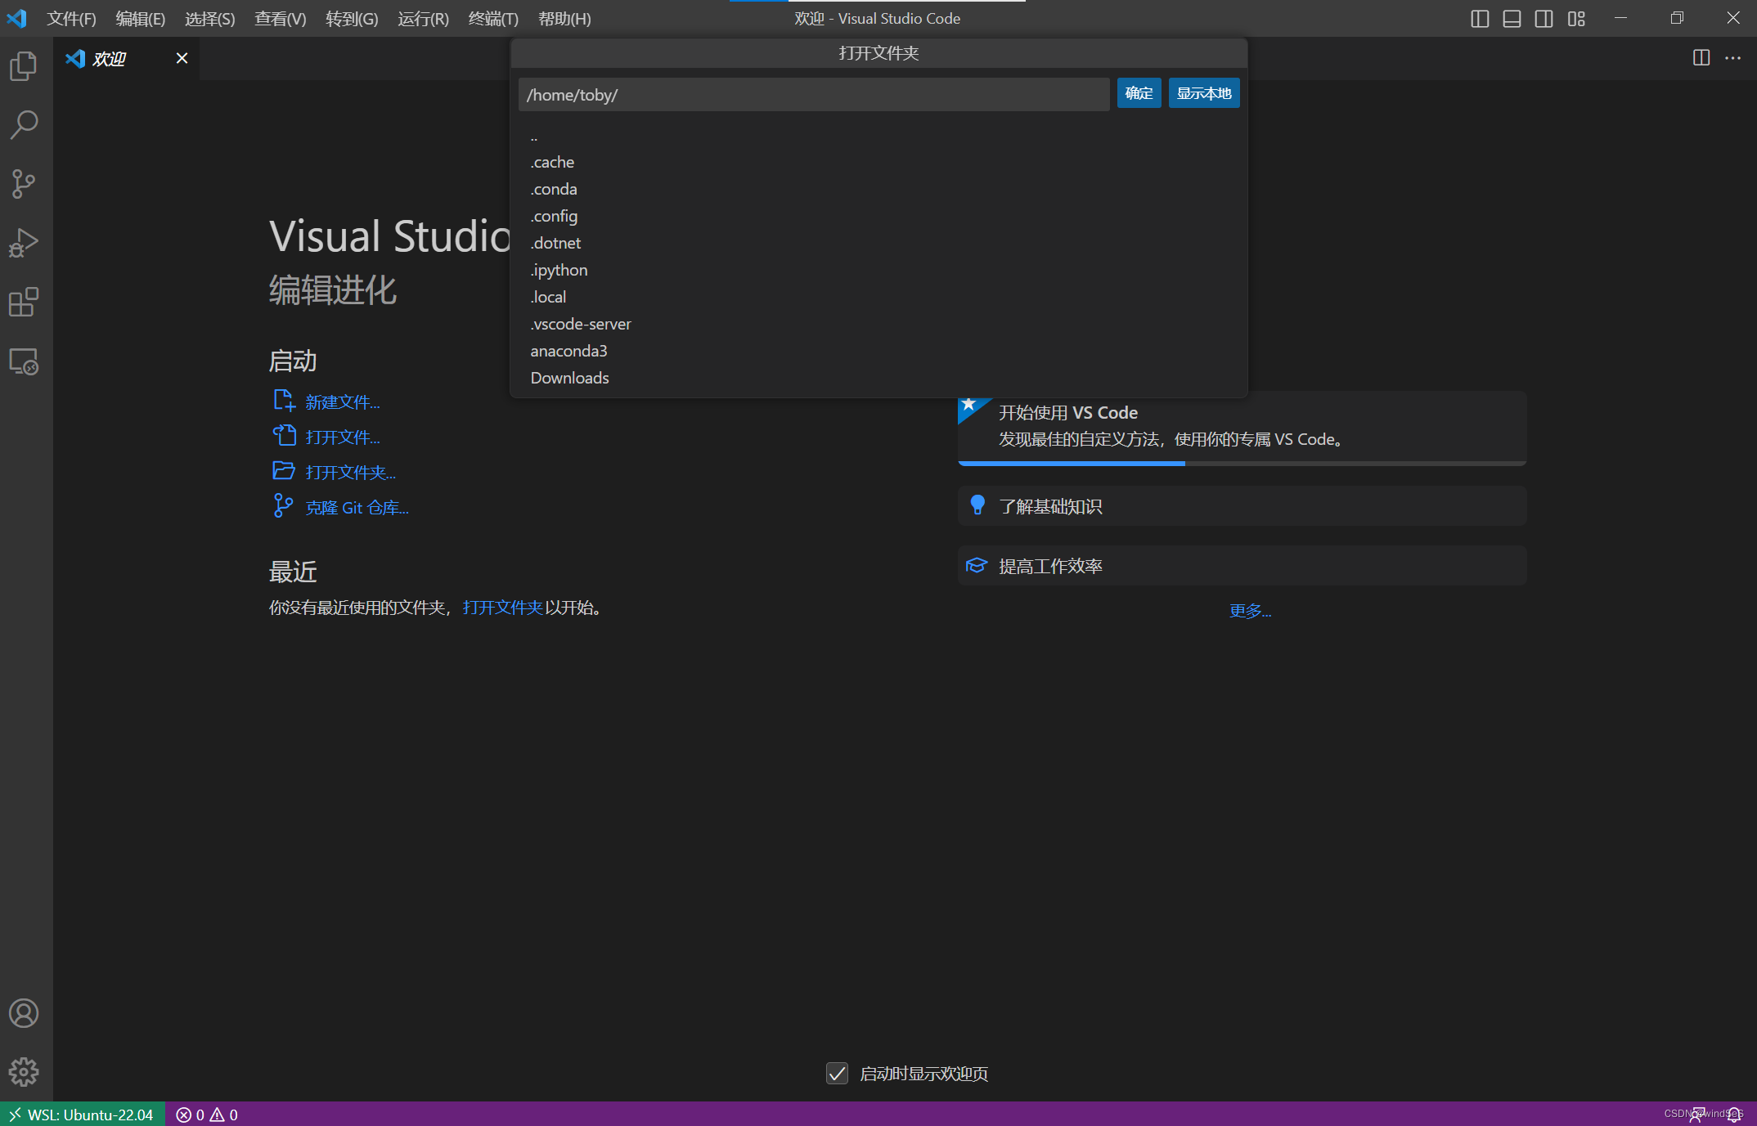
Task: Click 打开文件夹 link in the 最近 section
Action: (x=502, y=608)
